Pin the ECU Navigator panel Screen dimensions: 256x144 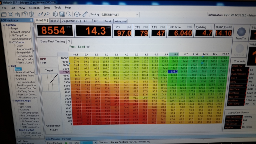(x=31, y=20)
